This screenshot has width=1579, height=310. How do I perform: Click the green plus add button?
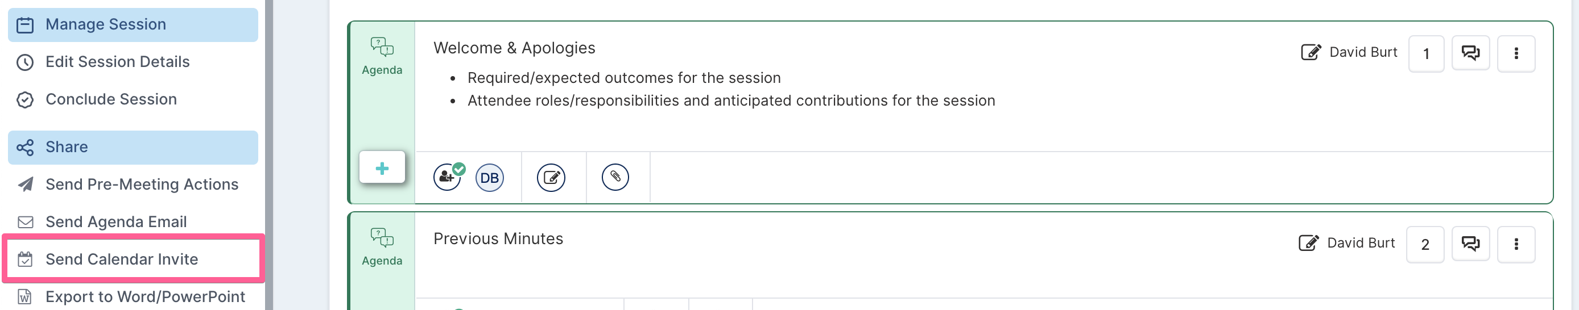[x=382, y=167]
